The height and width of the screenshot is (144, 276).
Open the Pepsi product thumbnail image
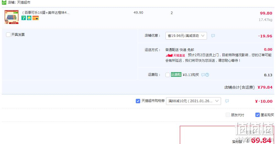(12, 17)
